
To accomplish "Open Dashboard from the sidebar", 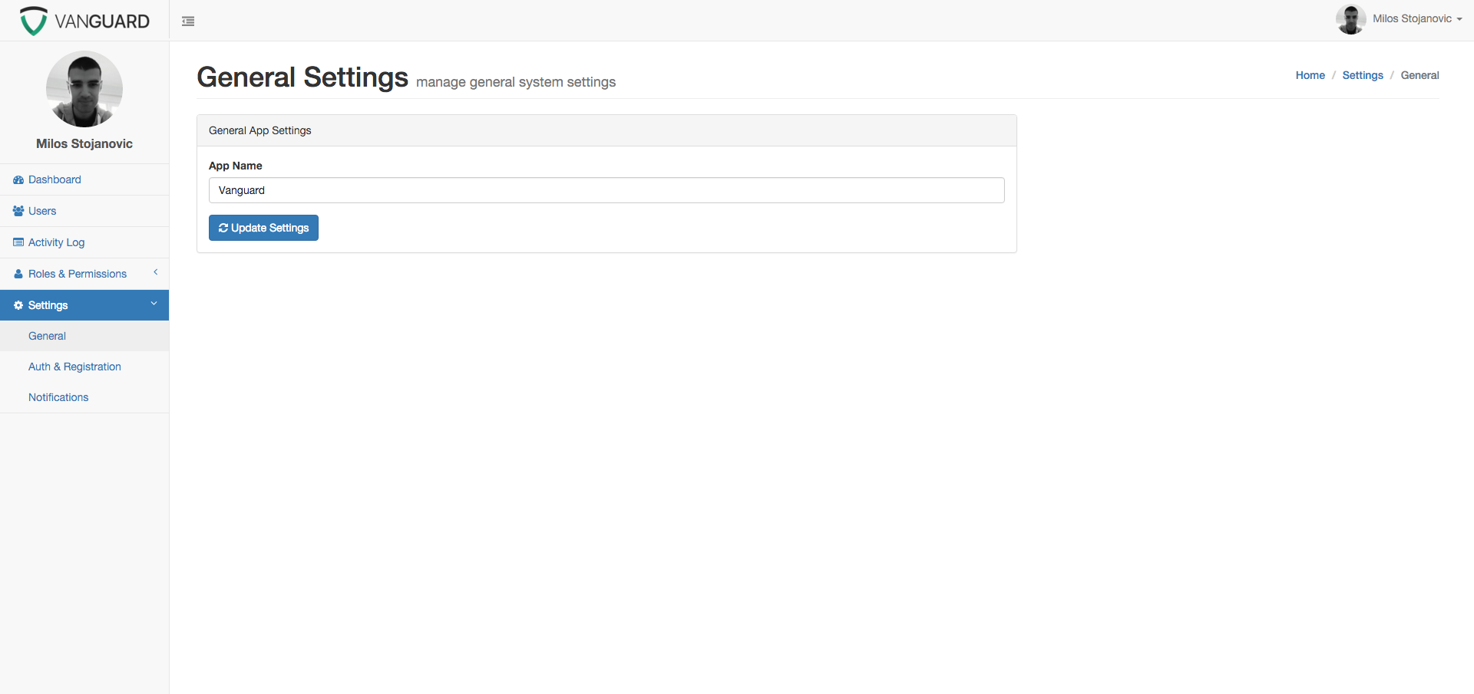I will pyautogui.click(x=84, y=179).
